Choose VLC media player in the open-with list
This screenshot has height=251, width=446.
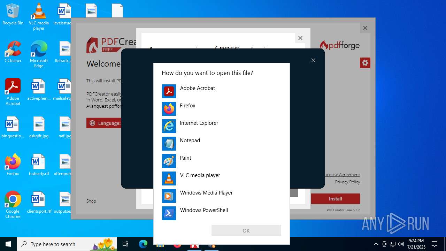221,178
